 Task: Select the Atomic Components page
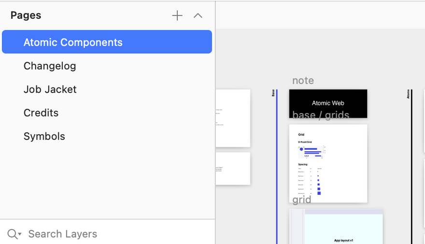[x=107, y=42]
